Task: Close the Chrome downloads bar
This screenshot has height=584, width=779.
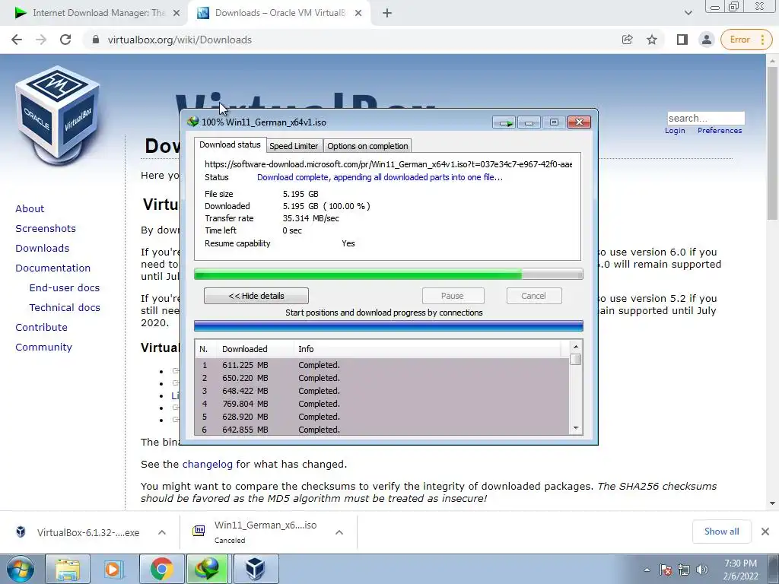Action: tap(765, 532)
